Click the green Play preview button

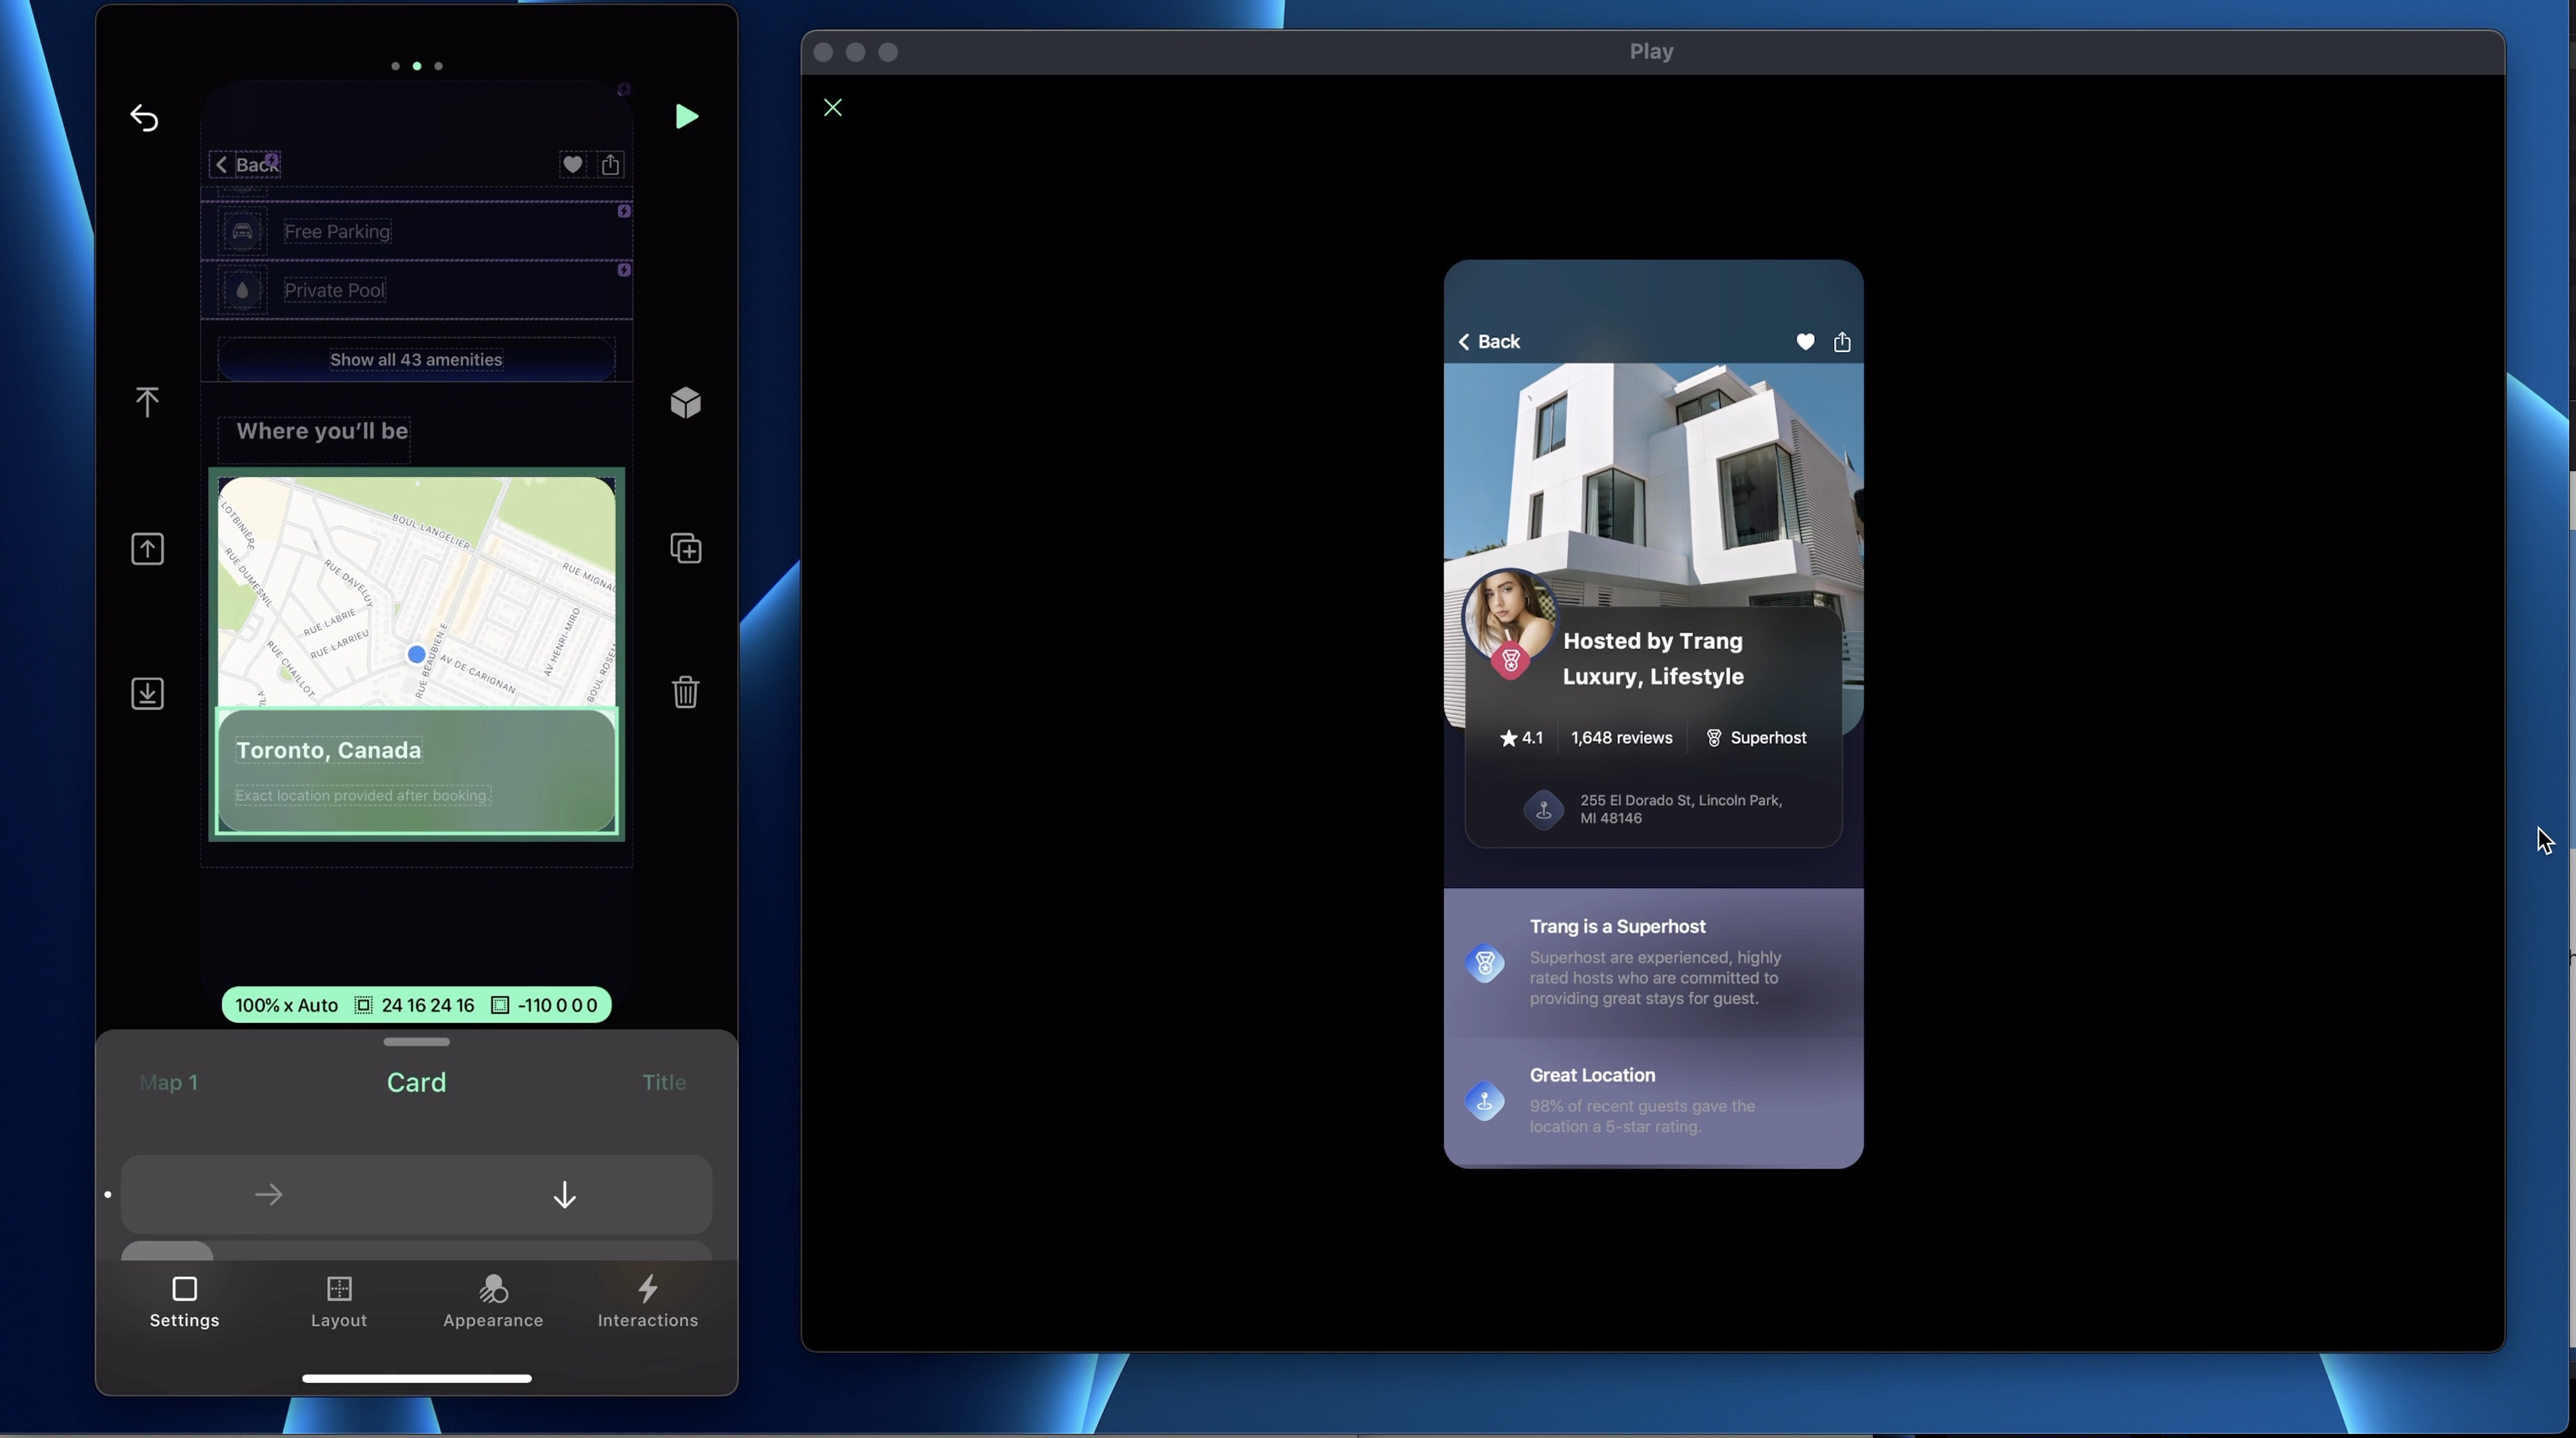coord(686,117)
